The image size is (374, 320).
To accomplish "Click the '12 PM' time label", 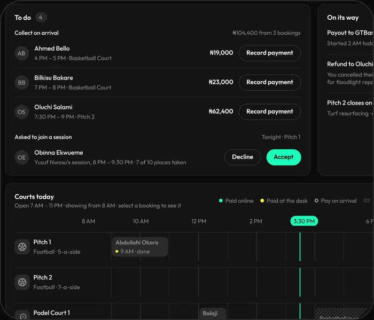I will coord(199,221).
